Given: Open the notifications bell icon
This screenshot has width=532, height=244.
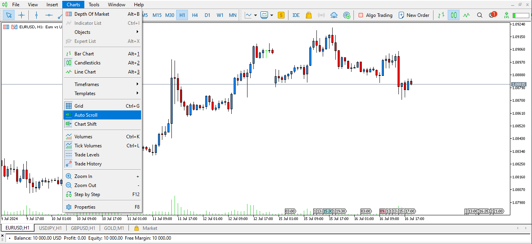Looking at the screenshot, I should (492, 15).
